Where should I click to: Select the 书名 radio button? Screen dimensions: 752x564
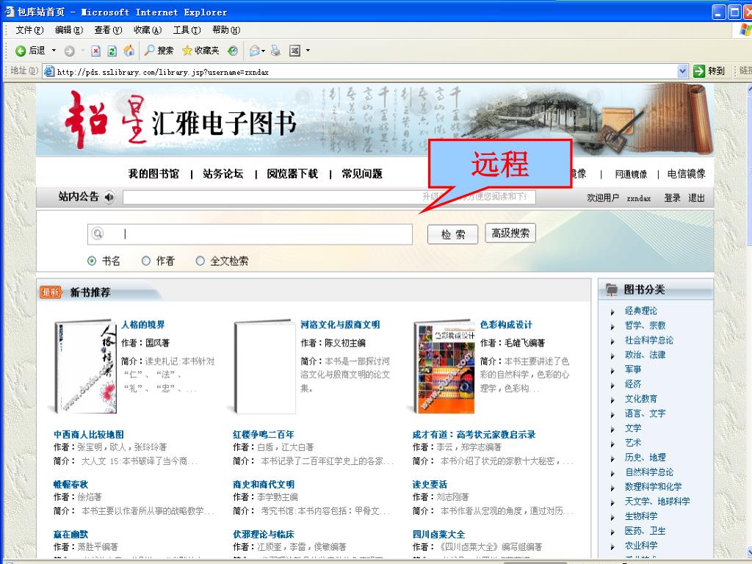(x=92, y=261)
